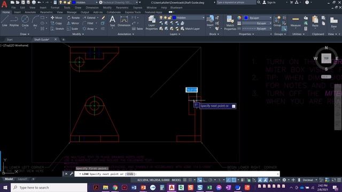342x192 pixels.
Task: Select the Measure utility
Action: coord(296,21)
